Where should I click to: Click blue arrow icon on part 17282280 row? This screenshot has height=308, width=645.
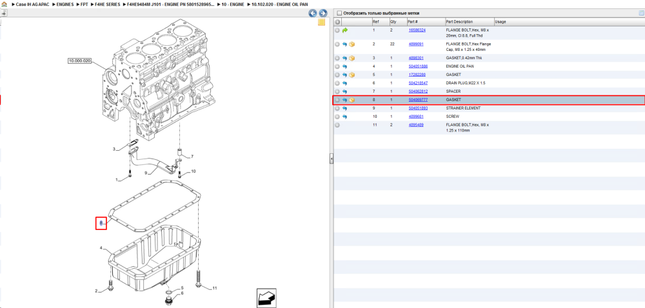344,75
